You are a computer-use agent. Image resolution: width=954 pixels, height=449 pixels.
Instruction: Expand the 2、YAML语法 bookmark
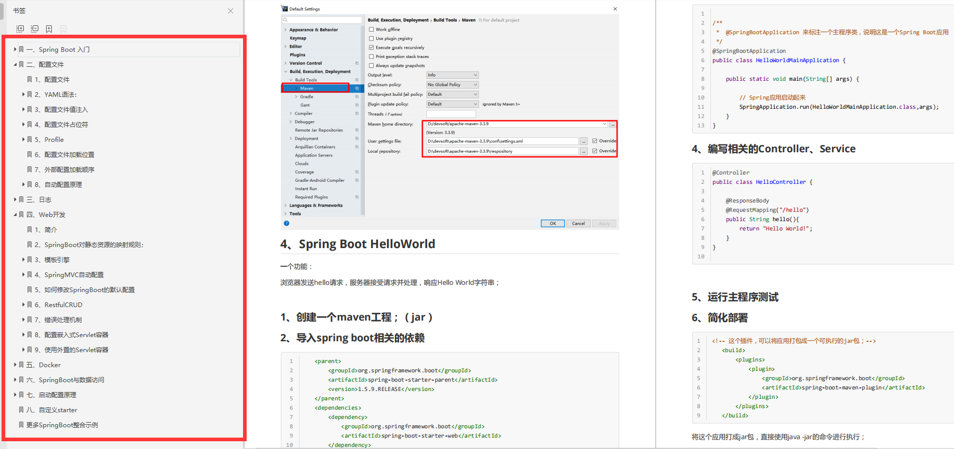pyautogui.click(x=23, y=95)
